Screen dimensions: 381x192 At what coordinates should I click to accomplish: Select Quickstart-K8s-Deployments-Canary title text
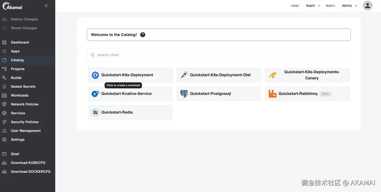[312, 75]
